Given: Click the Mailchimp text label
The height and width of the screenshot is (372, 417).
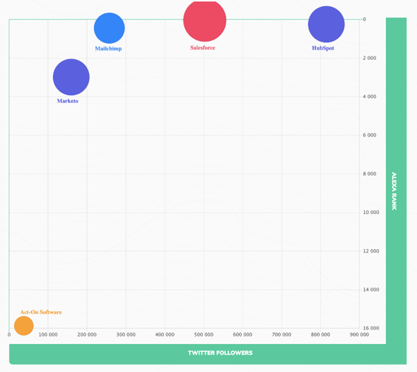Looking at the screenshot, I should click(108, 49).
